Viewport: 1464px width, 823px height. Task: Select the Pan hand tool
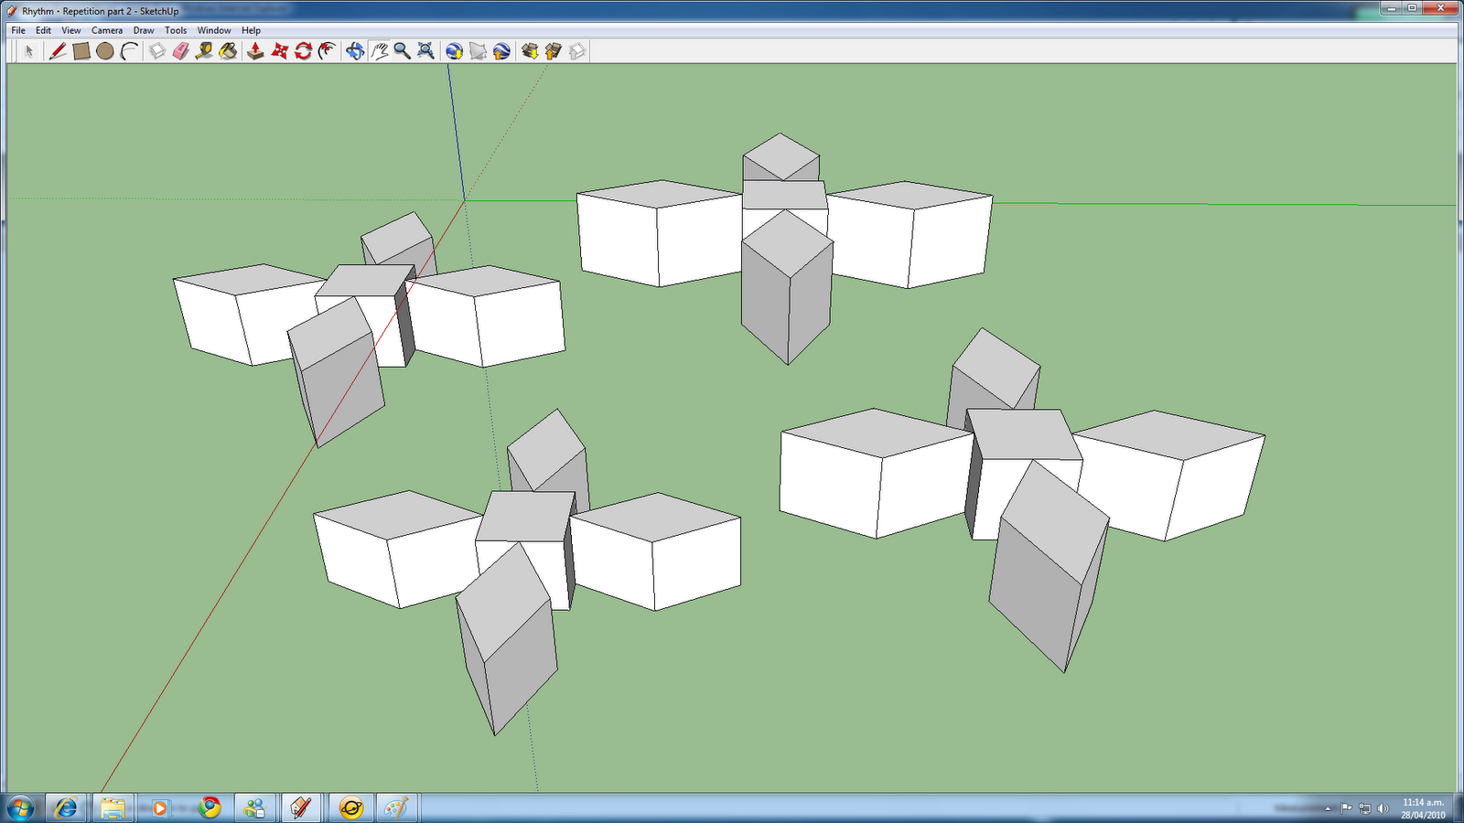(380, 51)
